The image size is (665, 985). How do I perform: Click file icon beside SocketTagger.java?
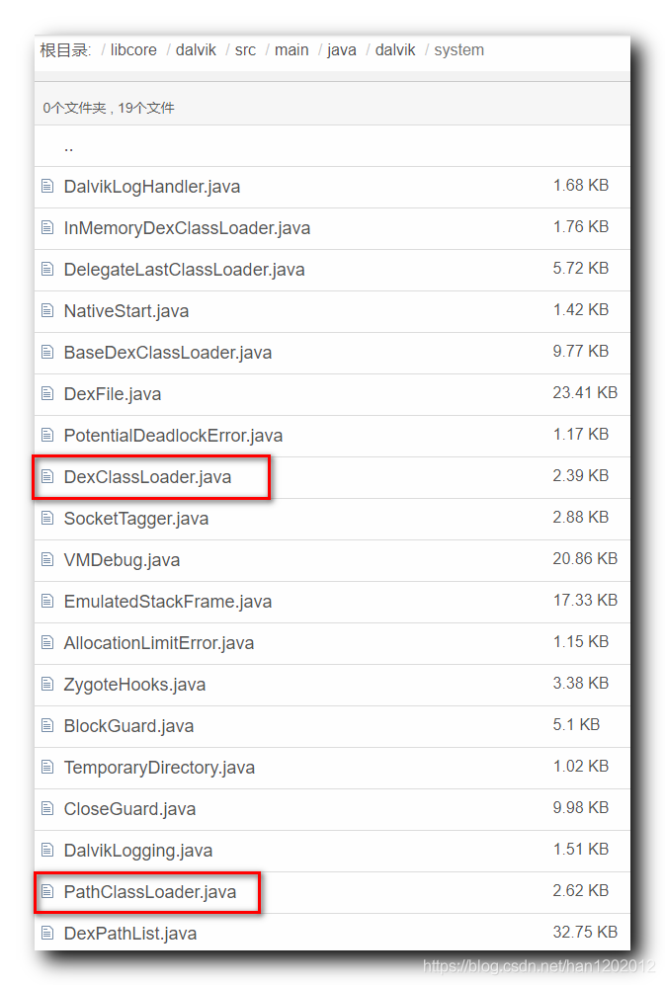coord(47,518)
